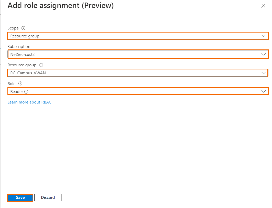
Task: Open Role dropdown by the Reader text
Action: [17, 91]
